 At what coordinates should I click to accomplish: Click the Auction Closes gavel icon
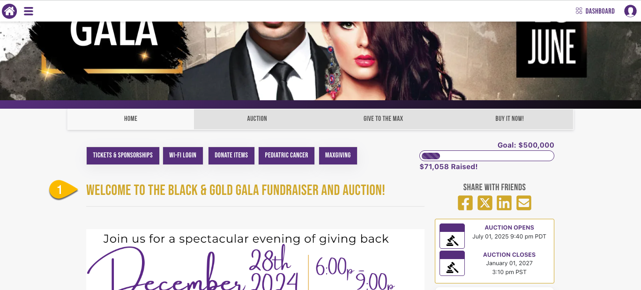click(452, 263)
